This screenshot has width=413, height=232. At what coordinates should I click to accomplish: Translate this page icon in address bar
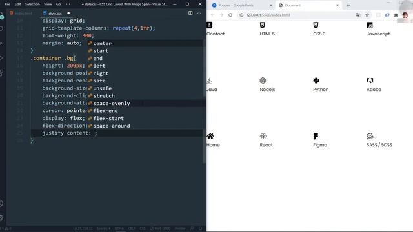[x=358, y=15]
